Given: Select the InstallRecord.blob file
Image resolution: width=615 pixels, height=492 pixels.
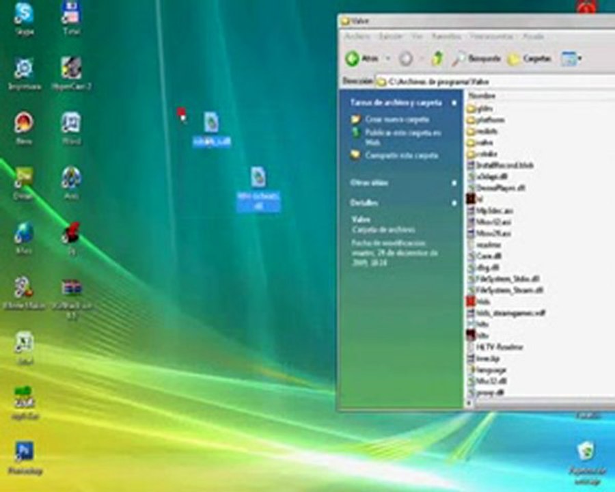Looking at the screenshot, I should point(500,165).
